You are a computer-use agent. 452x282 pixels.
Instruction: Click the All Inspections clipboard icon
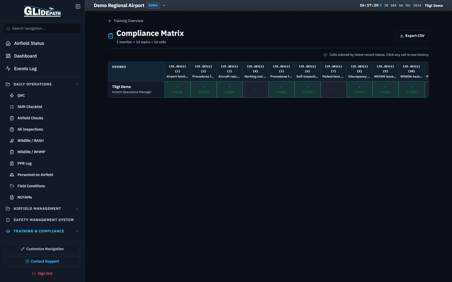[x=12, y=129]
